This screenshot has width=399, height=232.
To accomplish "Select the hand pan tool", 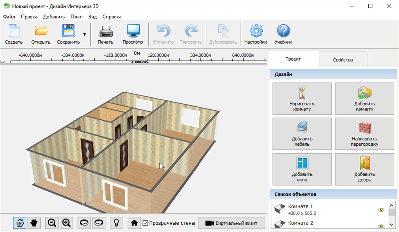I will (34, 223).
